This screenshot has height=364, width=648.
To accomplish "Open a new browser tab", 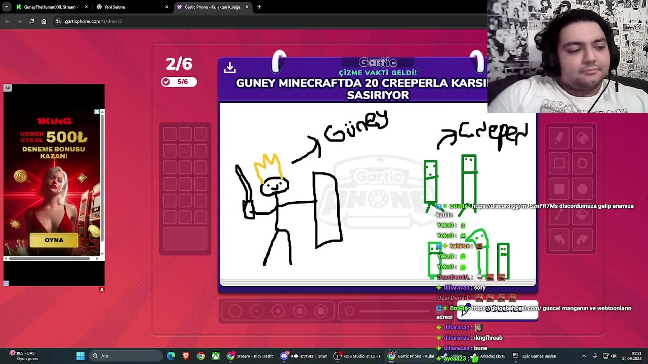I will [259, 7].
